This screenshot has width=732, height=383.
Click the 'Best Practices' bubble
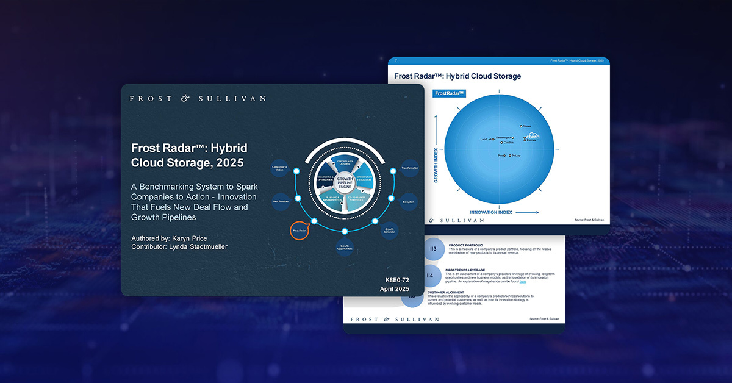click(x=280, y=201)
